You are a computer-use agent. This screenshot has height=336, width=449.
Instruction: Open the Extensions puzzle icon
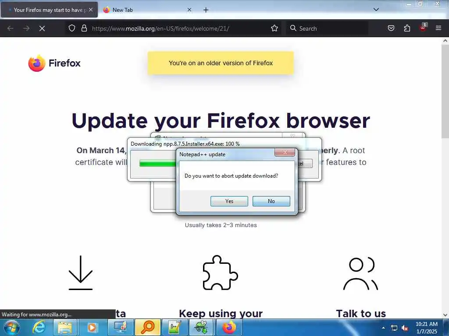coord(407,28)
